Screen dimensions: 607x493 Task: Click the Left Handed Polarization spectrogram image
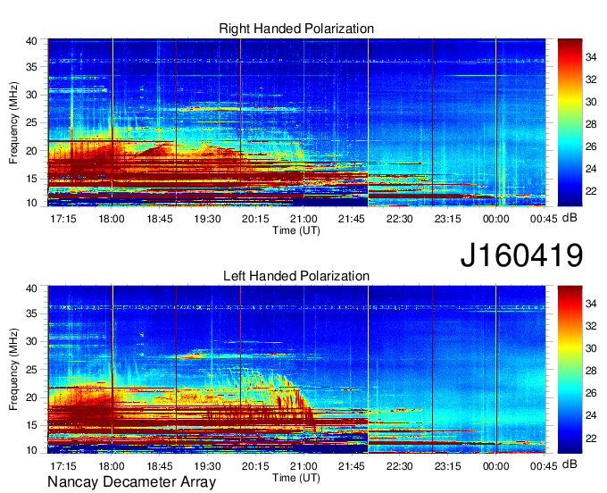tap(296, 370)
